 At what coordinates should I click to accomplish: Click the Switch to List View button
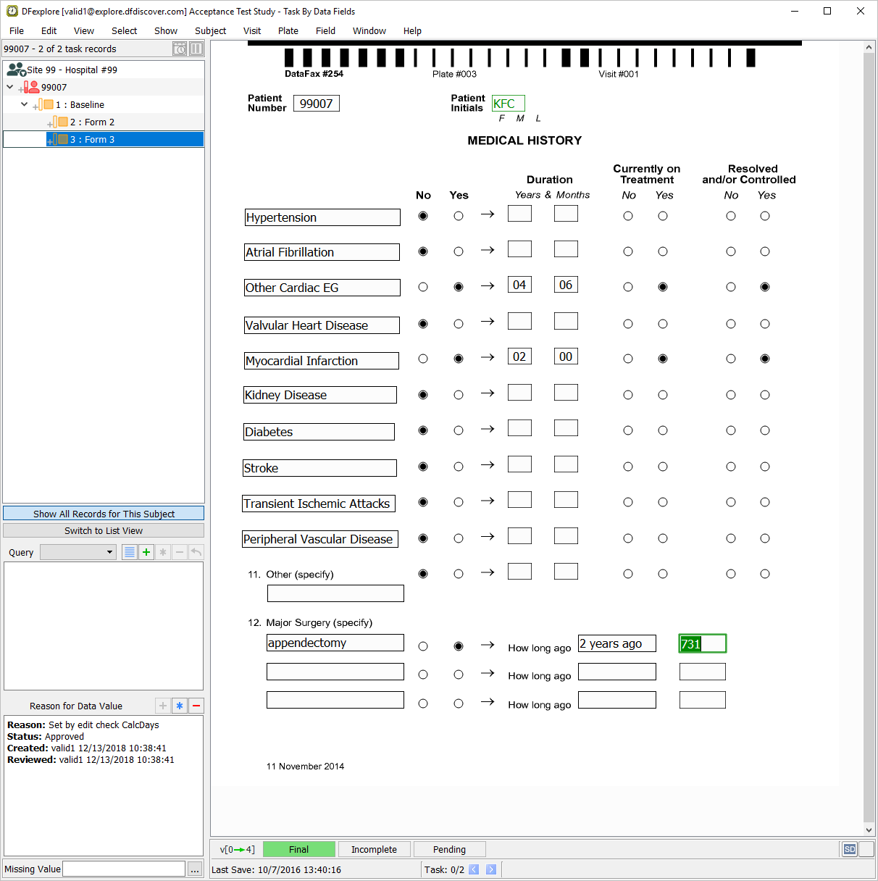click(104, 530)
